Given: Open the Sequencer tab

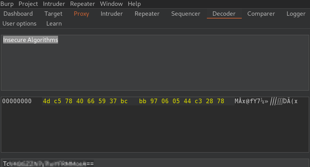Looking at the screenshot, I should (186, 14).
